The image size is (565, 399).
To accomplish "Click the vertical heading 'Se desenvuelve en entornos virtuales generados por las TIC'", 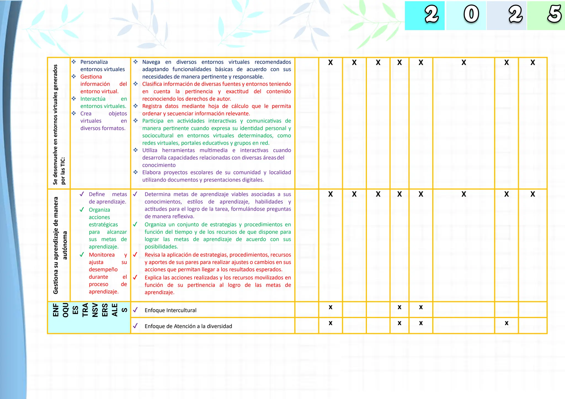I will point(59,124).
